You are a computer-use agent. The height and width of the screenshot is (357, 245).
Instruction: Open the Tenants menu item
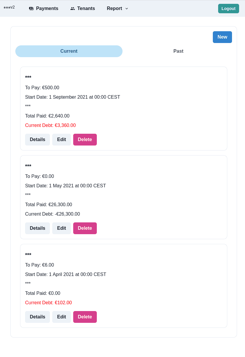tap(86, 9)
